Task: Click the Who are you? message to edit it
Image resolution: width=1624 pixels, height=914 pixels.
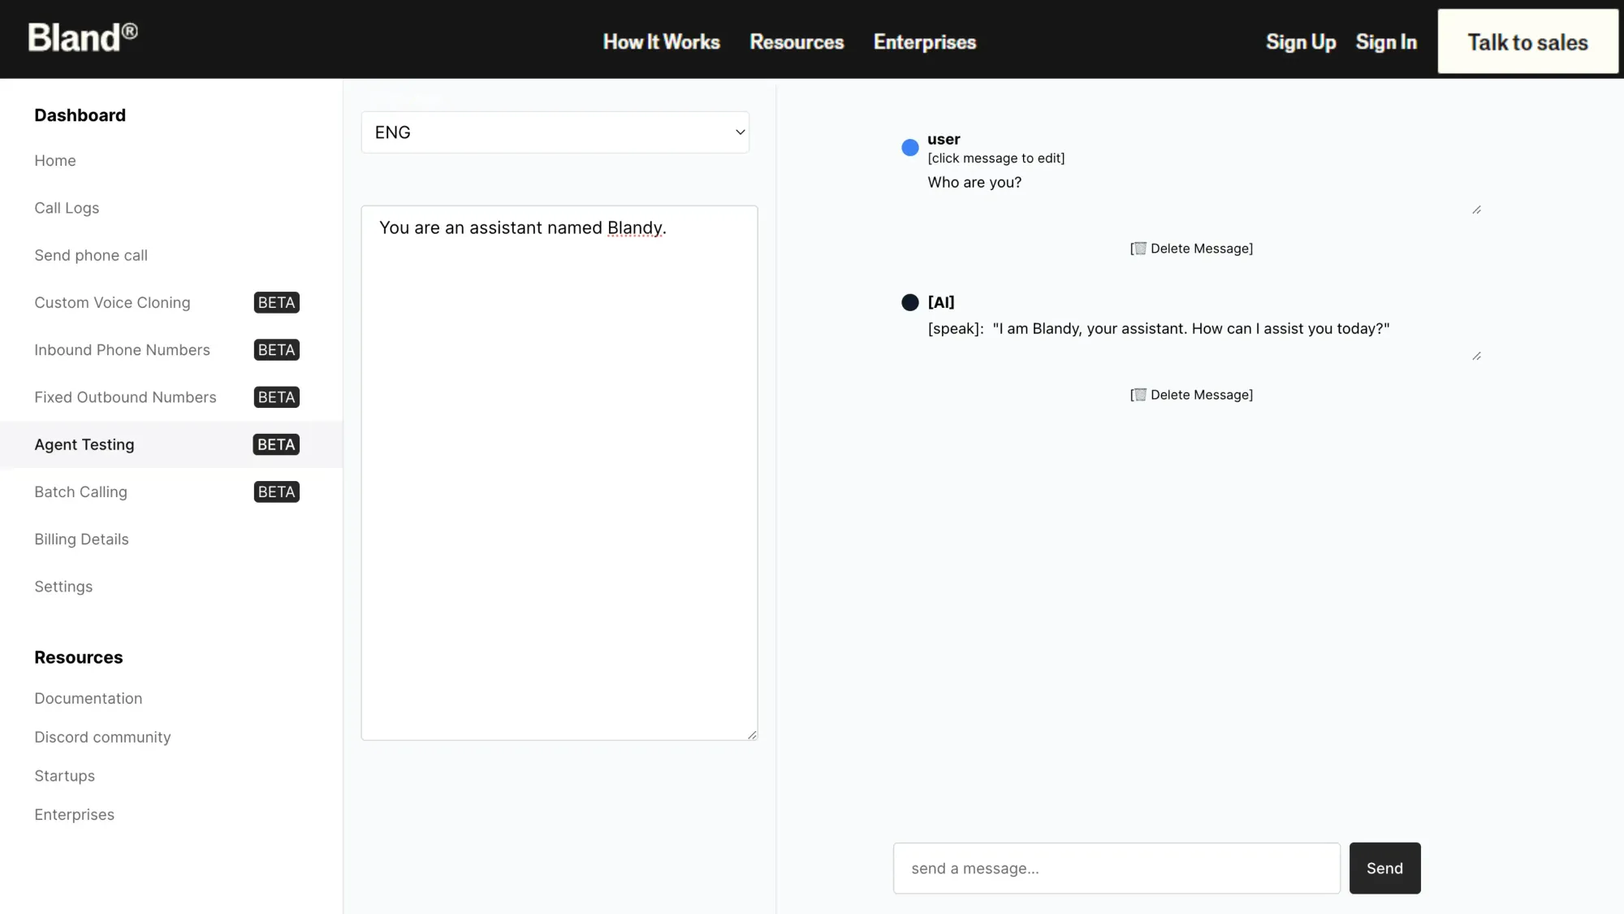Action: click(x=974, y=182)
